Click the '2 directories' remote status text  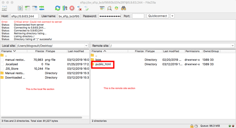99,121
